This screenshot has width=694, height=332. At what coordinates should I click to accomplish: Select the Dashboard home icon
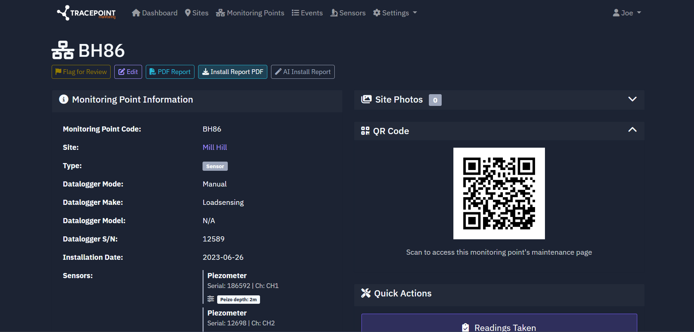pos(136,12)
